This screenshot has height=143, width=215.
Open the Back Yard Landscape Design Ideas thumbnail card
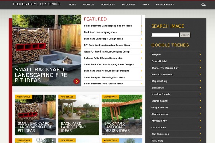coord(122,115)
